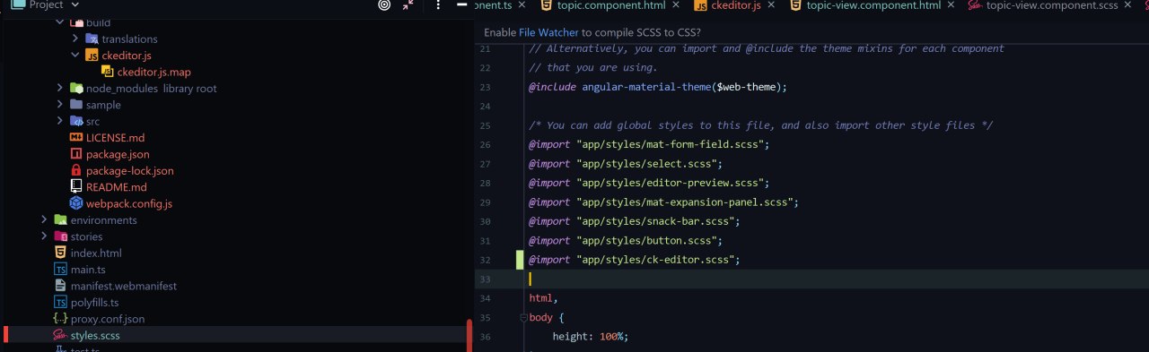The height and width of the screenshot is (352, 1149).
Task: Expand the node_modules folder chevron
Action: tap(59, 88)
